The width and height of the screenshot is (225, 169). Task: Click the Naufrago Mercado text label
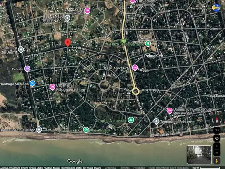coord(14,84)
